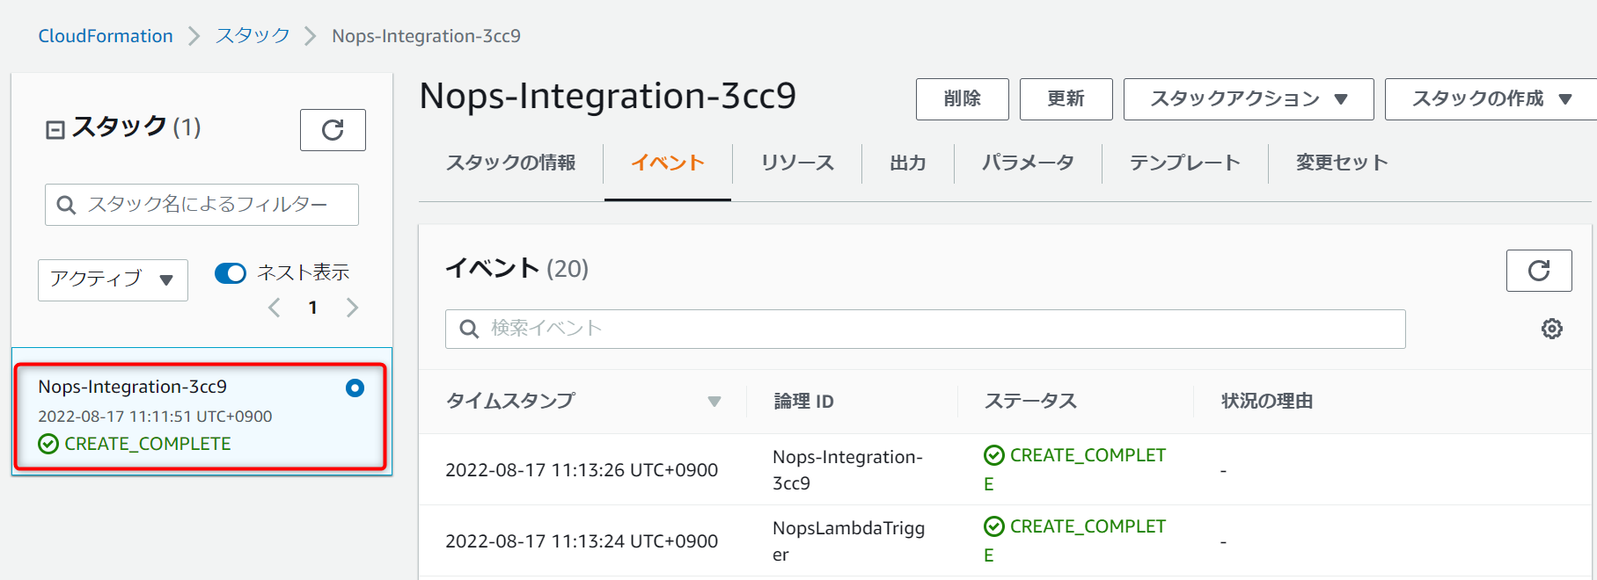1597x580 pixels.
Task: Switch to the イベント tab
Action: point(668,163)
